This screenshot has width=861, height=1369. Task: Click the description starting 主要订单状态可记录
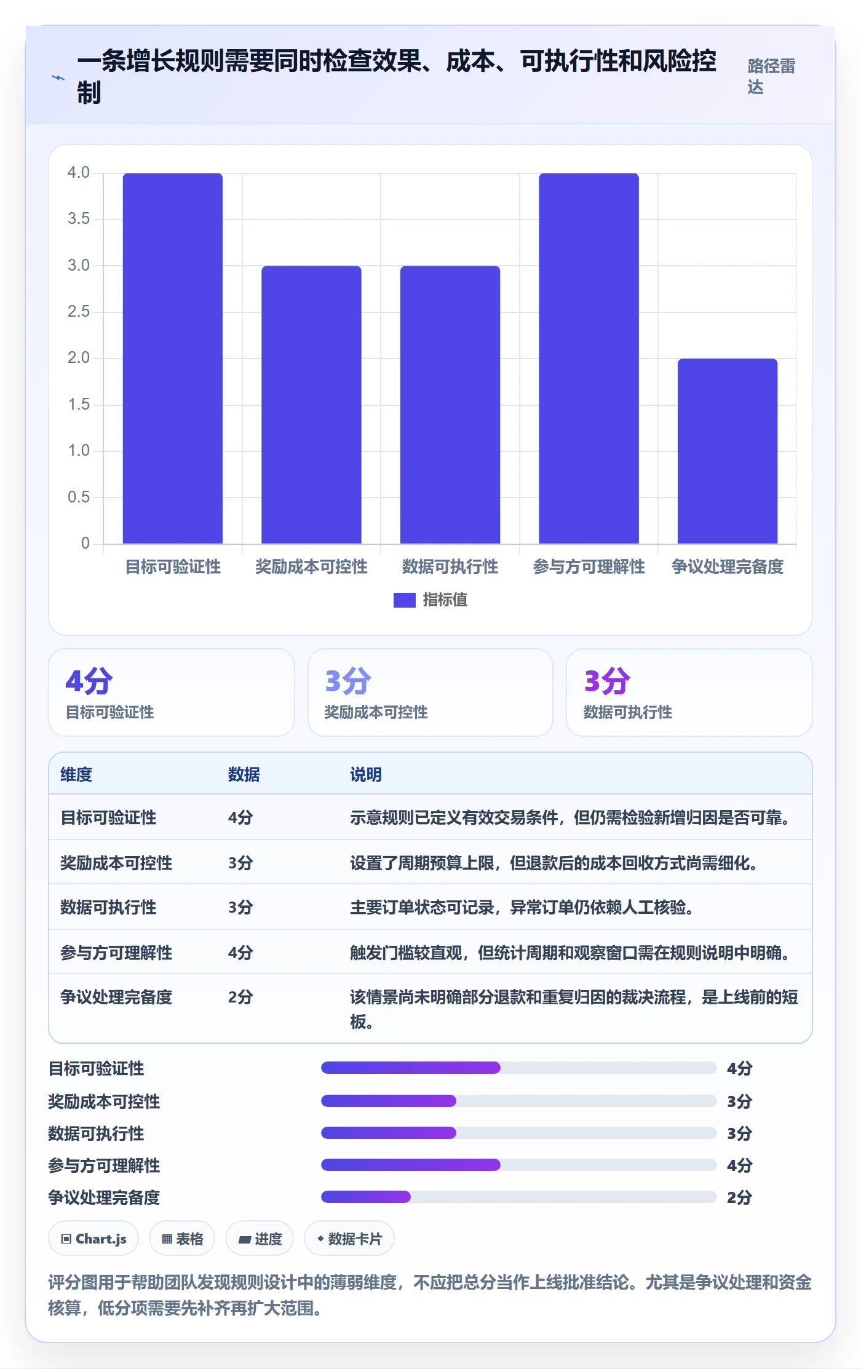pyautogui.click(x=522, y=907)
